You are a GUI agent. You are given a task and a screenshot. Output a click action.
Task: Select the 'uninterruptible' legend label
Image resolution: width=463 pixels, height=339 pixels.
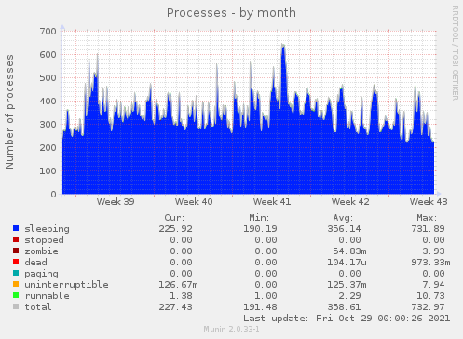coord(66,285)
